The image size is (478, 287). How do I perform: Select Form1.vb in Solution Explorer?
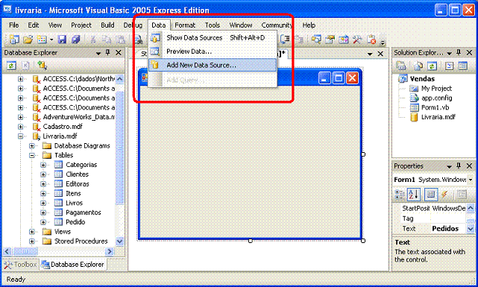click(x=435, y=107)
